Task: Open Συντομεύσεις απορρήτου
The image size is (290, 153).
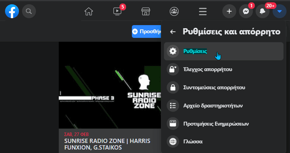Action: (223, 88)
